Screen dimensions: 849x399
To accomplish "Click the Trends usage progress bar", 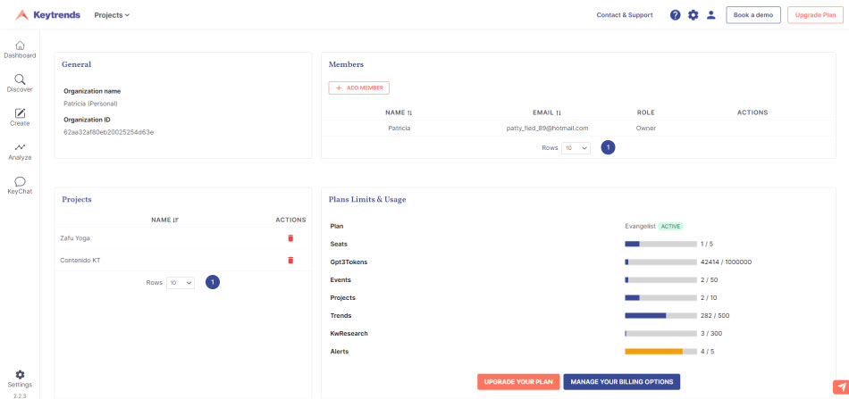I will pos(660,316).
